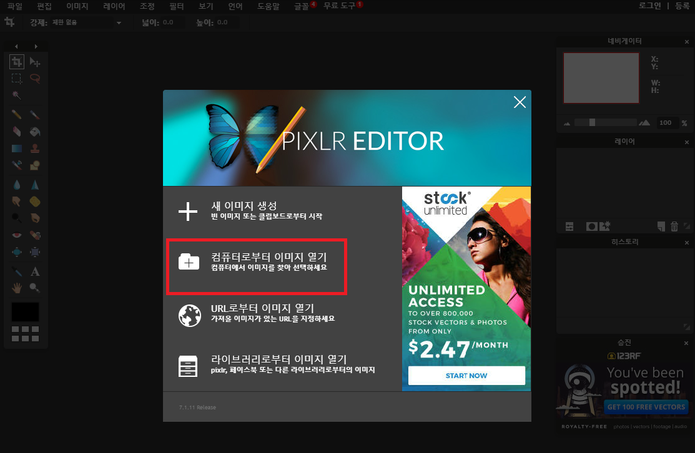This screenshot has height=453, width=695.
Task: Choose the Paint Bucket tool
Action: click(34, 132)
